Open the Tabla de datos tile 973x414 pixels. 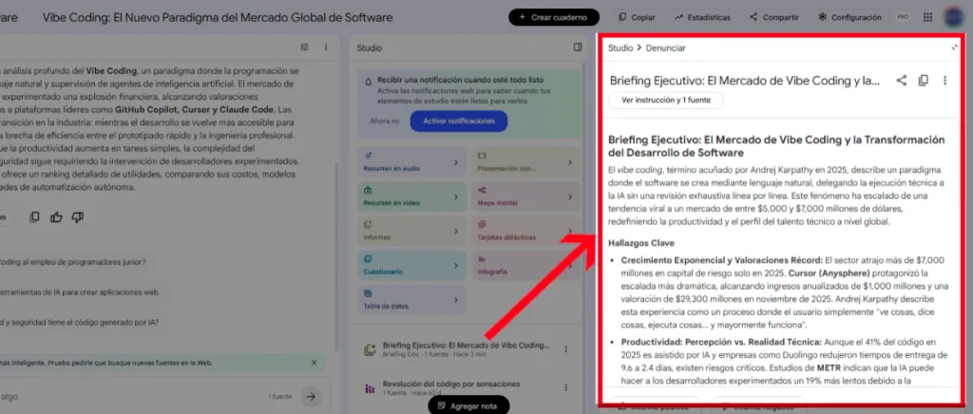pyautogui.click(x=412, y=300)
